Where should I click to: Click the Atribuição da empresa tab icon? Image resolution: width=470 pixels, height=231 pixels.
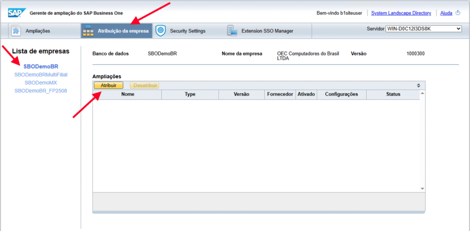tap(88, 31)
